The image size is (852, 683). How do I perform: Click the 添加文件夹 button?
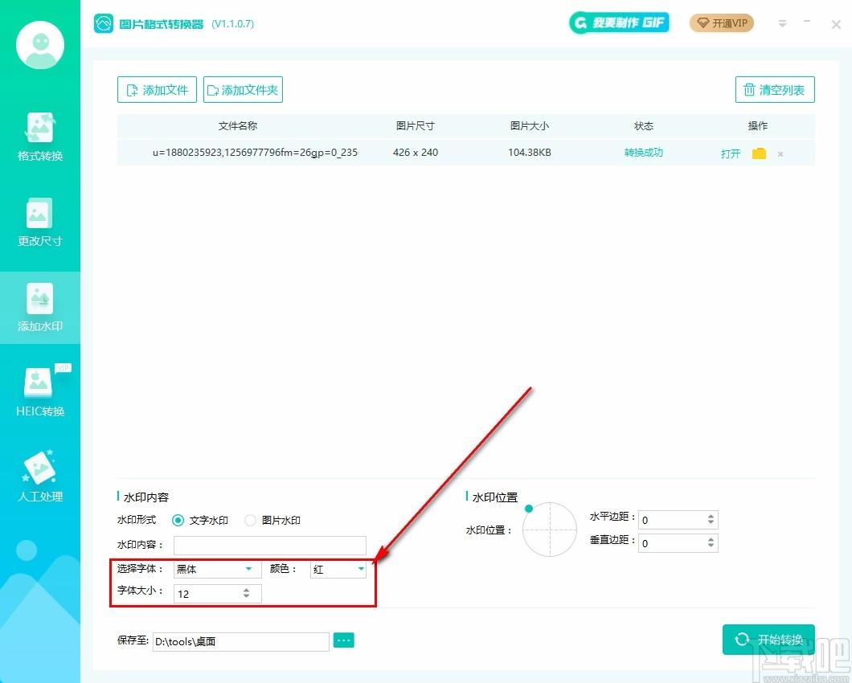point(243,90)
